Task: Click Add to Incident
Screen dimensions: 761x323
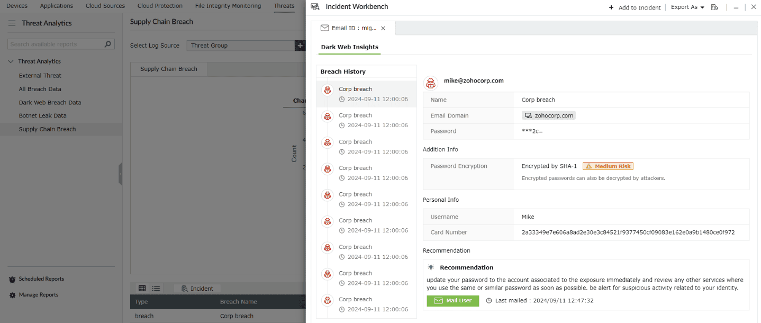Action: coord(635,7)
